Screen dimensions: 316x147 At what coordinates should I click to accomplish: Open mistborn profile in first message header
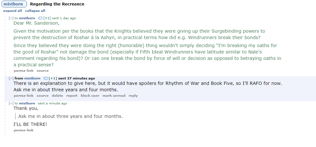coord(27,18)
